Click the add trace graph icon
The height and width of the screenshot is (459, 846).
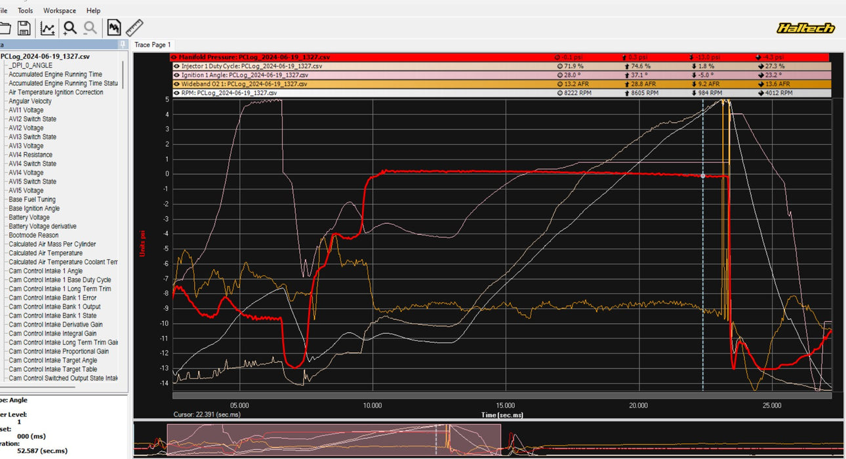pos(47,28)
